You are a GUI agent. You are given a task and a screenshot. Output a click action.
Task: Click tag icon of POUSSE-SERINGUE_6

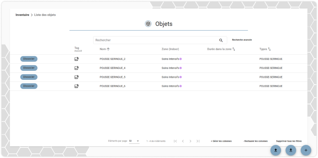click(x=76, y=86)
